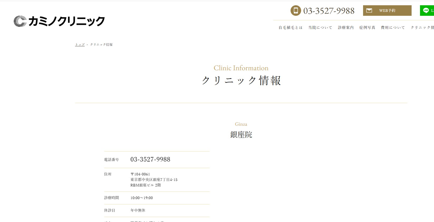Click クリニック情報 in the breadcrumb trail
This screenshot has width=434, height=222.
[101, 45]
